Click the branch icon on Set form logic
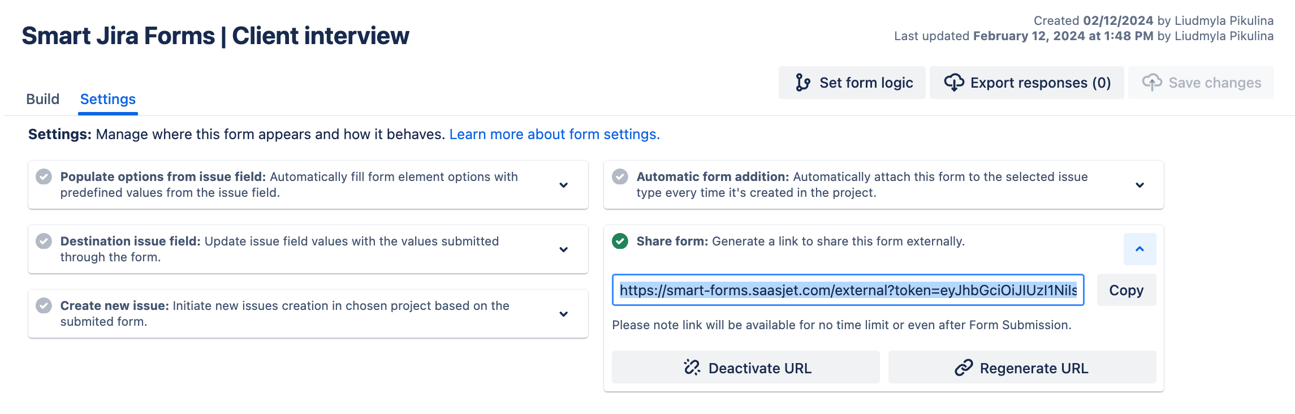 [x=802, y=83]
